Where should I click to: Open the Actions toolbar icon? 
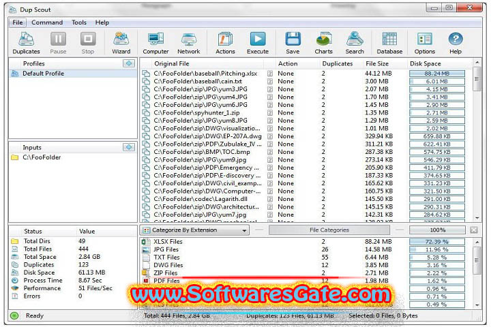coord(225,43)
